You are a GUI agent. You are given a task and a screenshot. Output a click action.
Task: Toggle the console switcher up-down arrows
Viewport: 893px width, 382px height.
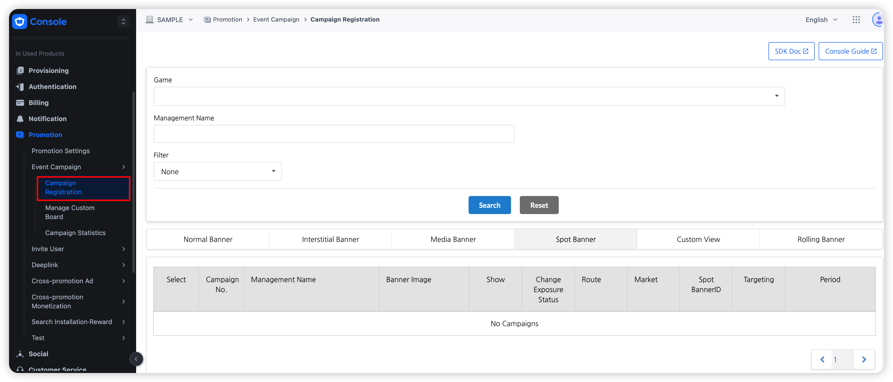[123, 22]
